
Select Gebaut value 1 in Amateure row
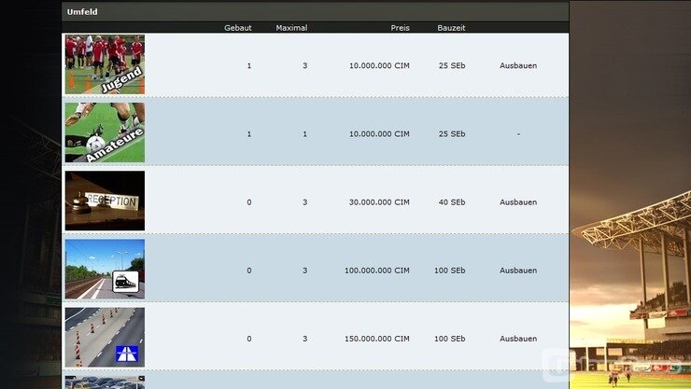point(249,133)
